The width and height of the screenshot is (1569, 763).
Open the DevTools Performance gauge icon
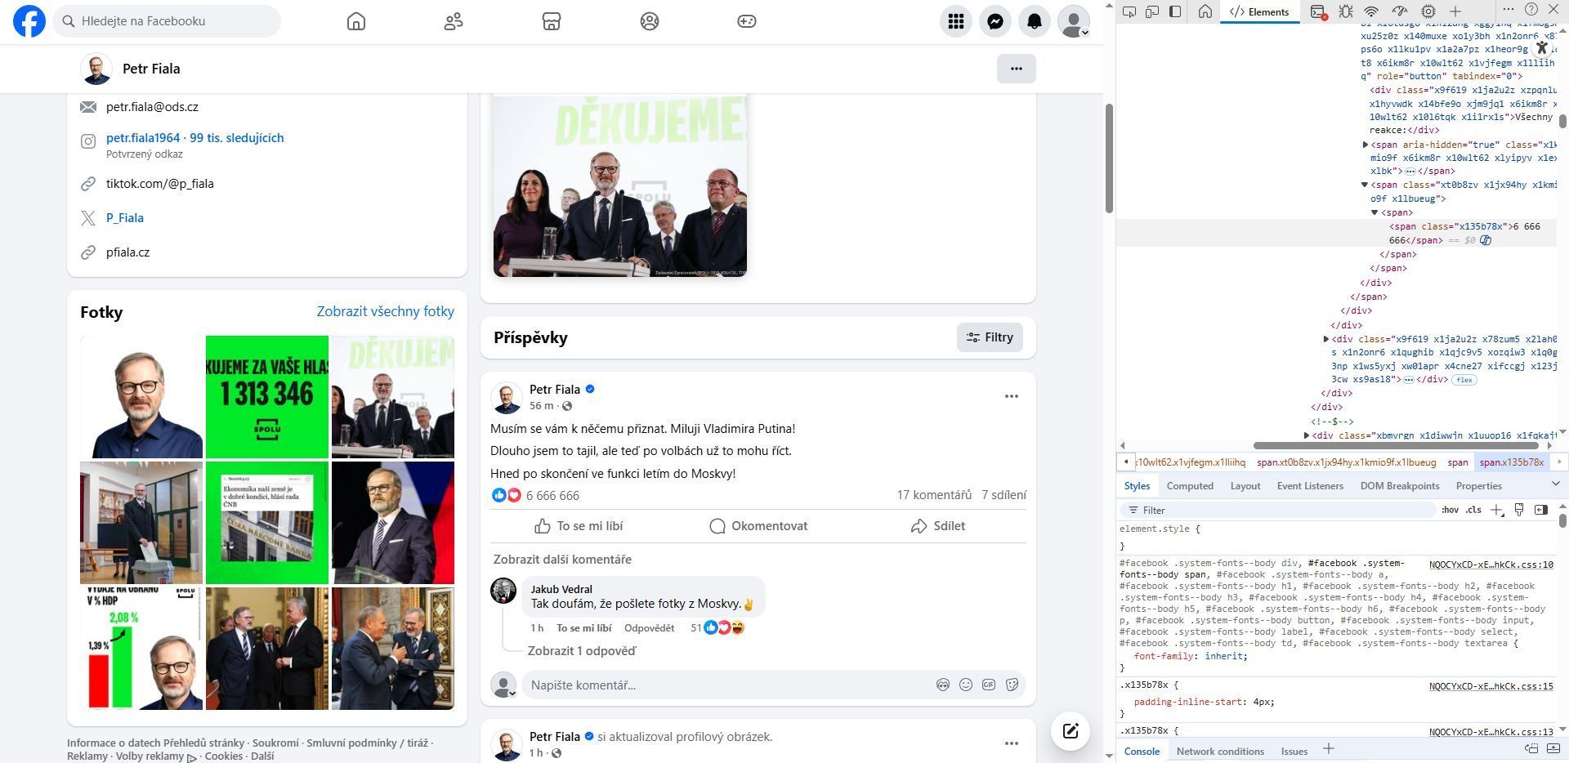point(1400,11)
